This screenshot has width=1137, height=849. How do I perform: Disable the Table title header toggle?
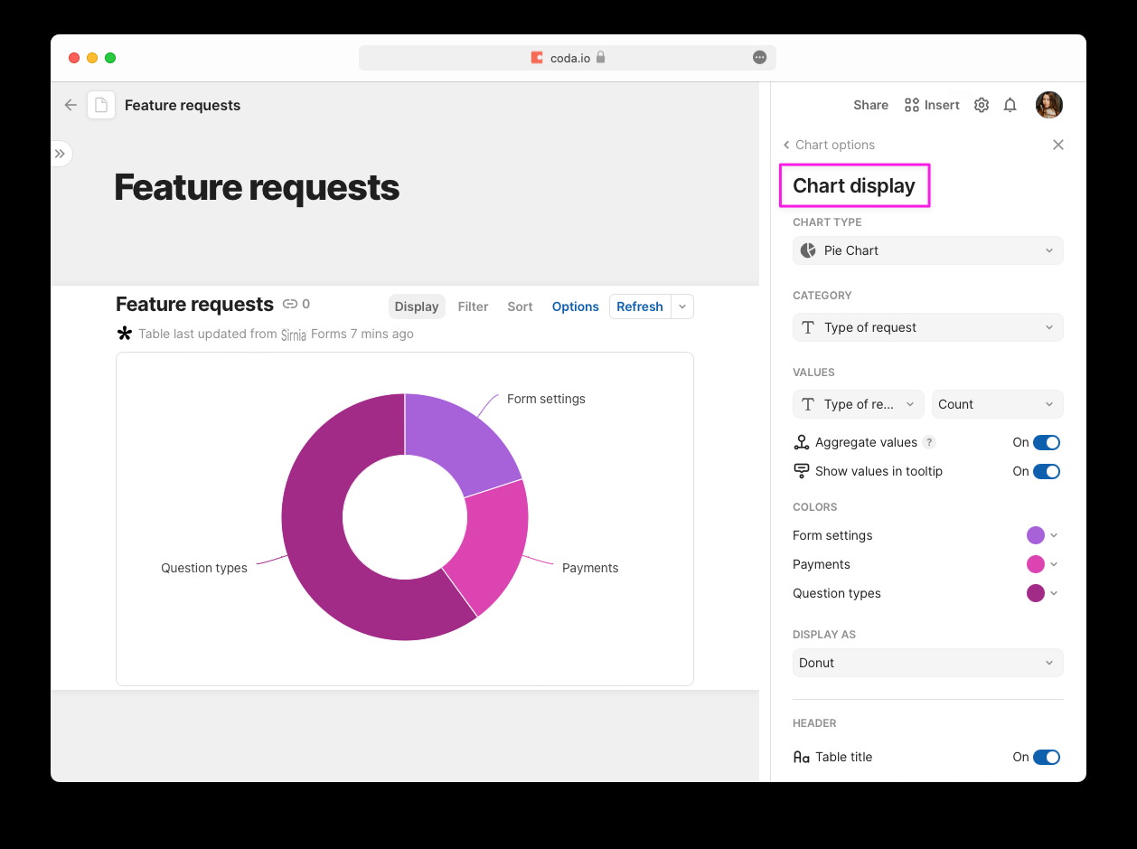pyautogui.click(x=1047, y=757)
